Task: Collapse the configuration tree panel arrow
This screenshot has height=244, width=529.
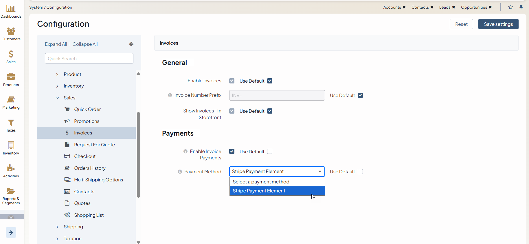Action: [x=131, y=44]
